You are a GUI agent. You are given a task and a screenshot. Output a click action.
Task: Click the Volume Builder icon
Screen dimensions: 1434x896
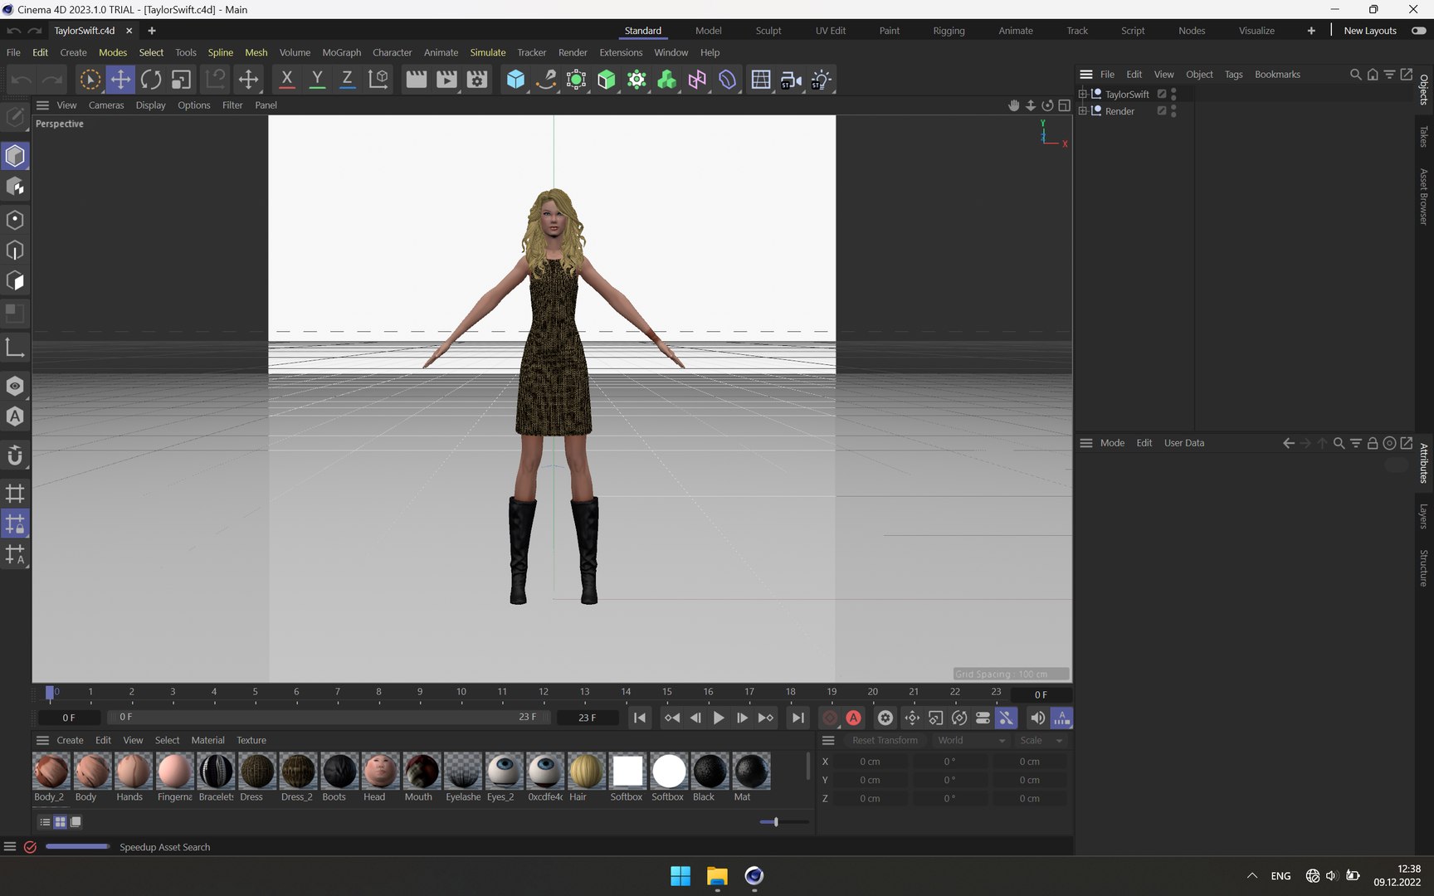[x=666, y=80]
